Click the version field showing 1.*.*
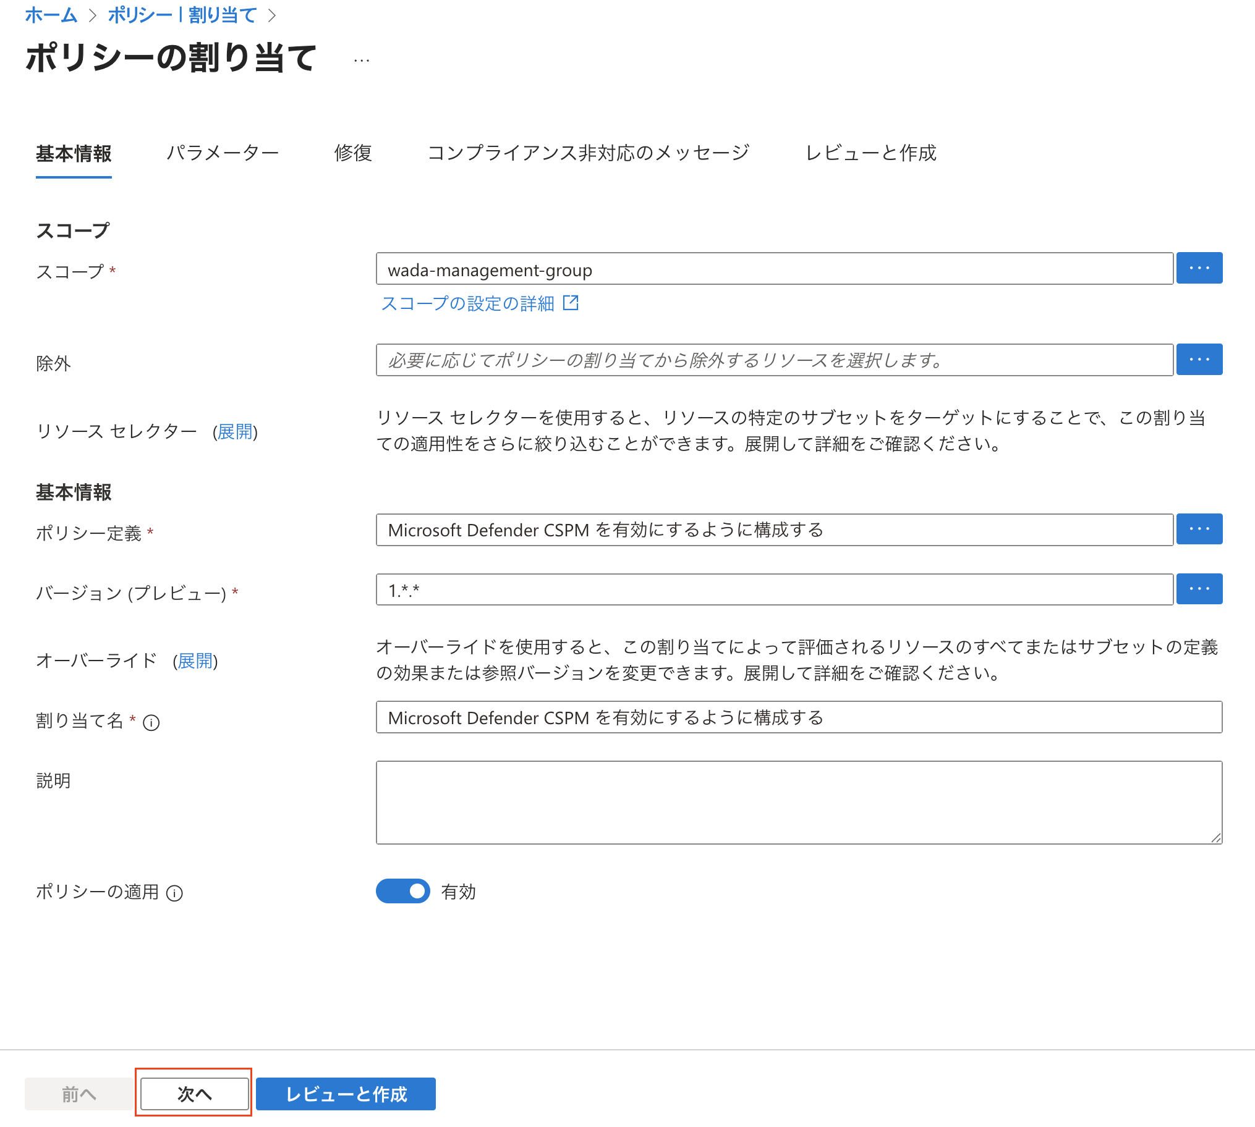 pos(774,589)
